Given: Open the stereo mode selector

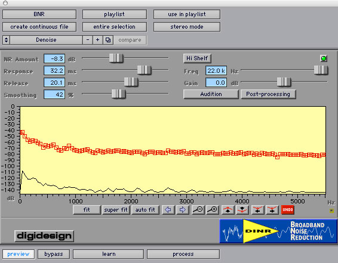Looking at the screenshot, I should [187, 27].
